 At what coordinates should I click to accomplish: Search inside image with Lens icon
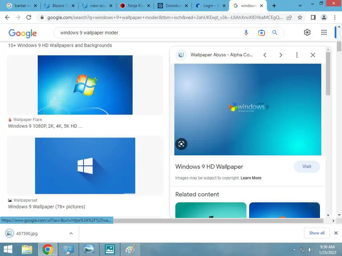(x=181, y=144)
